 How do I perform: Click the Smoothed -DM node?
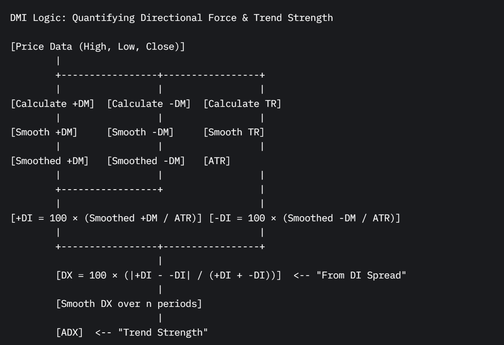(146, 161)
